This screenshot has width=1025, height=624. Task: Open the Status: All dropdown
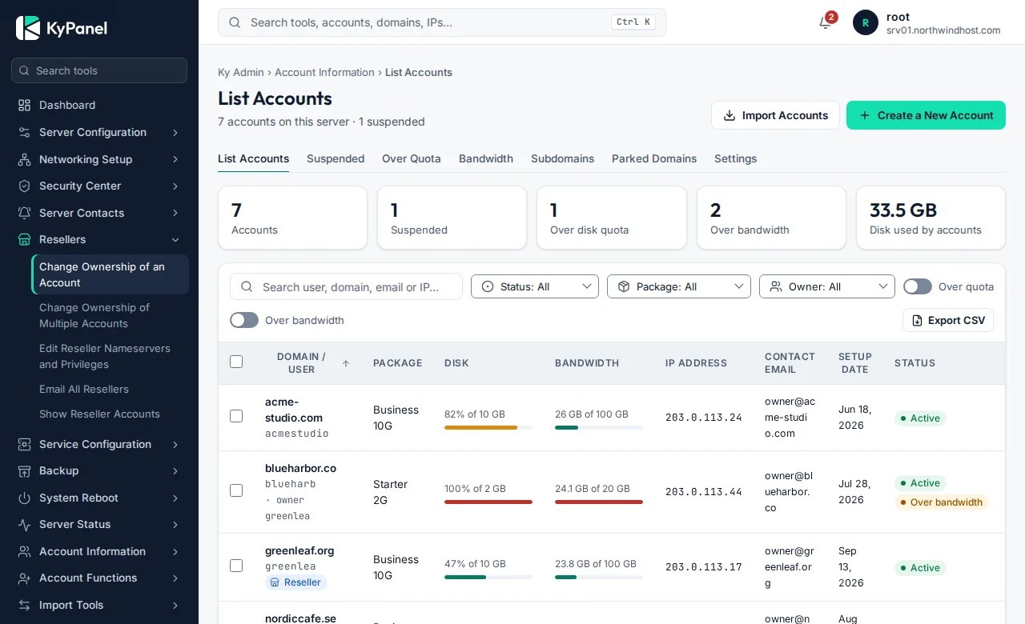535,286
